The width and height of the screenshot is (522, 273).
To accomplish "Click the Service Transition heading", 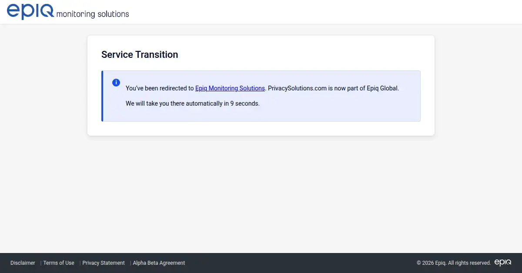I will pyautogui.click(x=140, y=55).
